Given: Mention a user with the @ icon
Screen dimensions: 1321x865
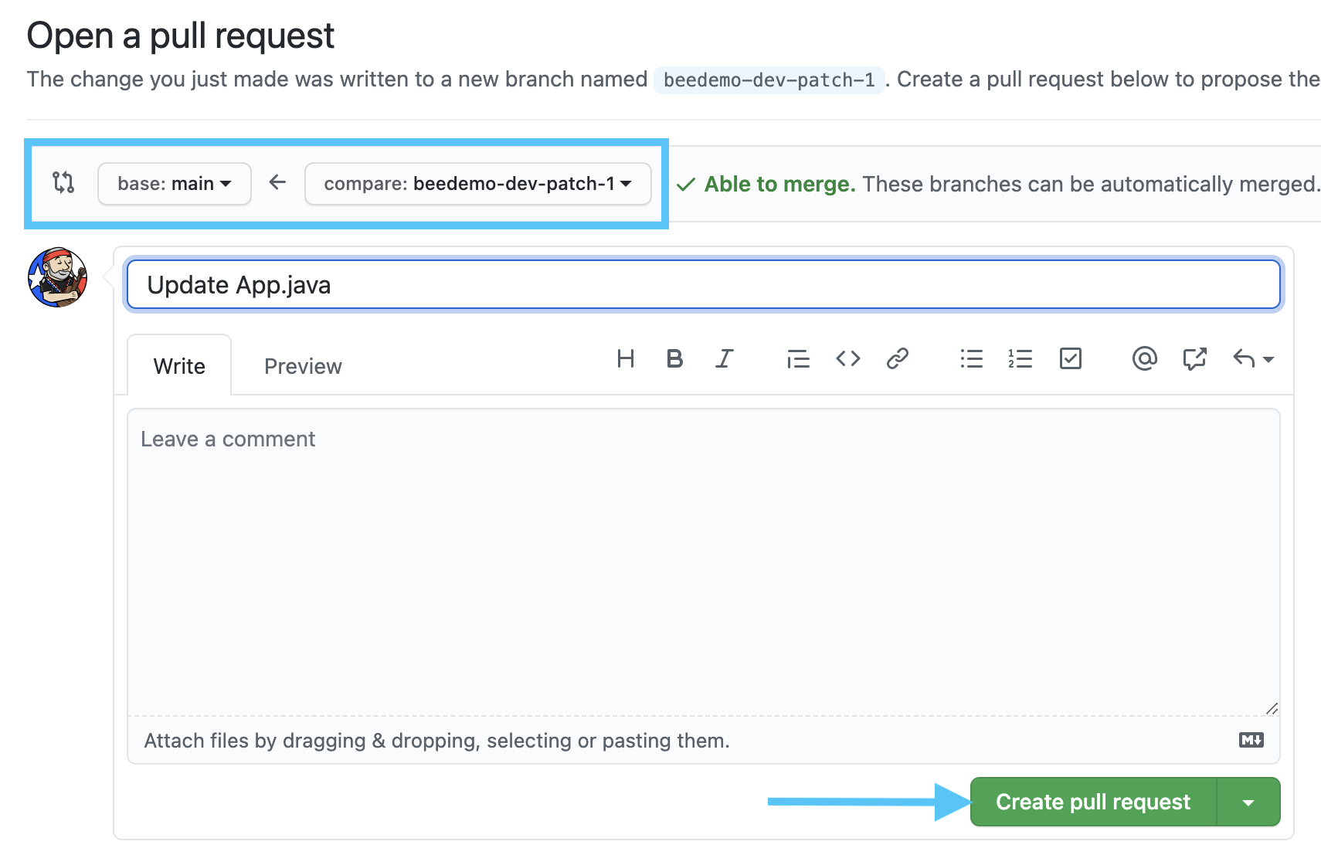Looking at the screenshot, I should click(x=1144, y=358).
